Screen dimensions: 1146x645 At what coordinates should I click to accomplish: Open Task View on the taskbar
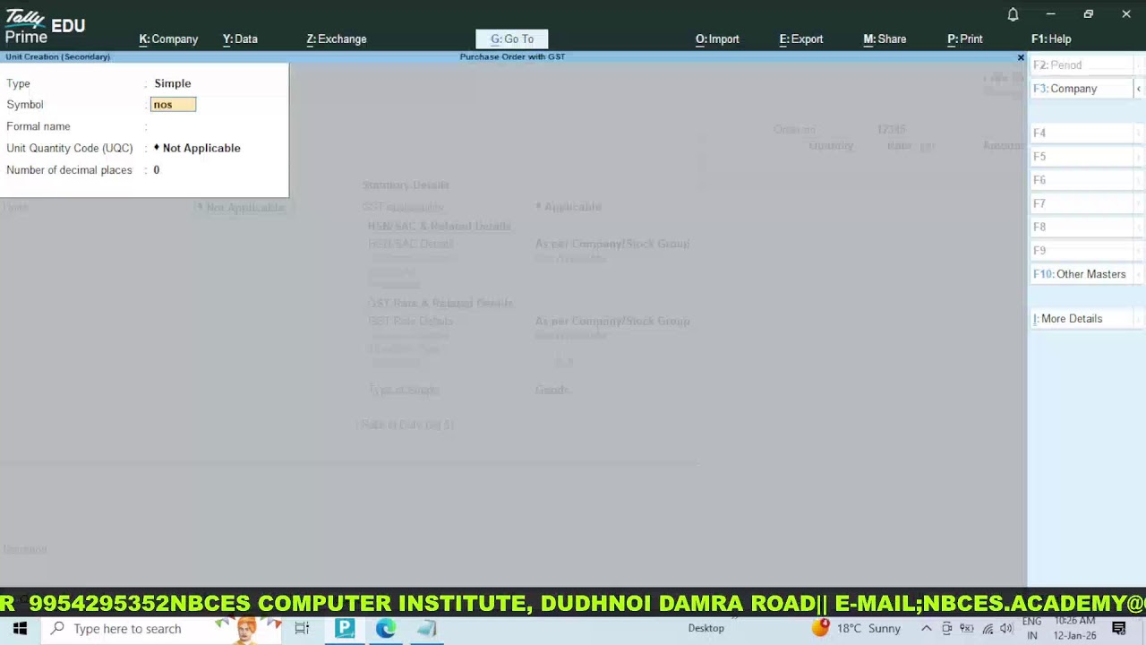click(x=302, y=629)
